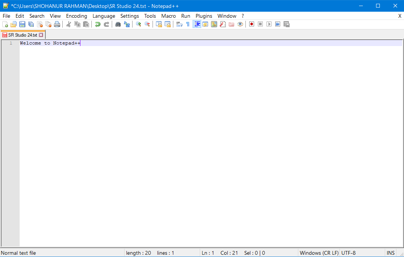Print the document with printer icon

57,24
